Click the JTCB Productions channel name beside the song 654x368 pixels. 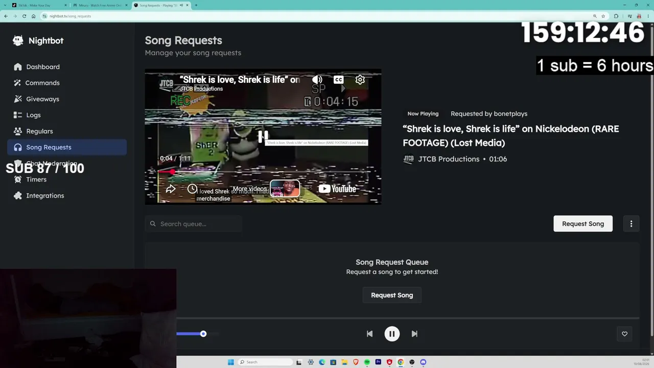point(449,159)
